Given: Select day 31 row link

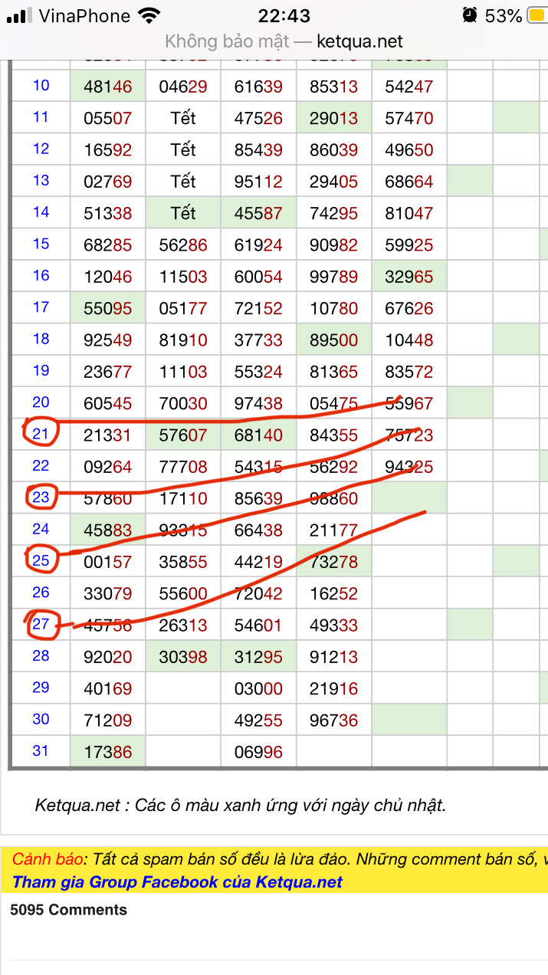Looking at the screenshot, I should (41, 750).
